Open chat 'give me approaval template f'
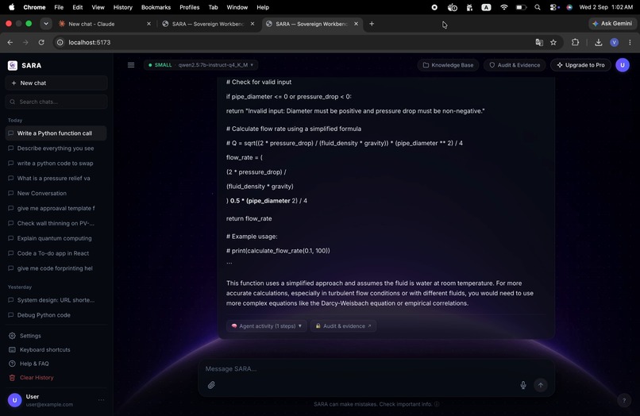 tap(56, 208)
